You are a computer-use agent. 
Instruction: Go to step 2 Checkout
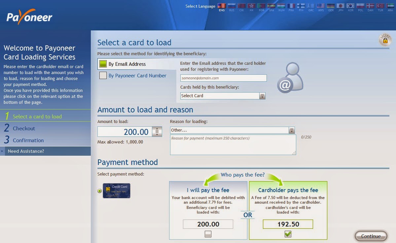[46, 128]
